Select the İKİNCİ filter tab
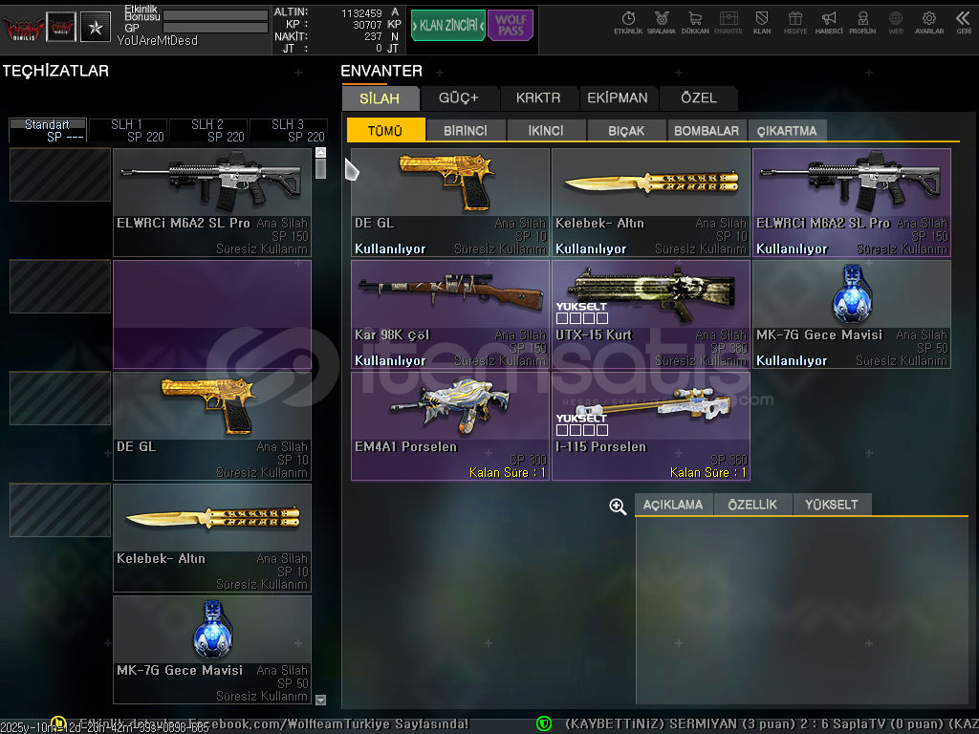The height and width of the screenshot is (734, 979). tap(546, 130)
